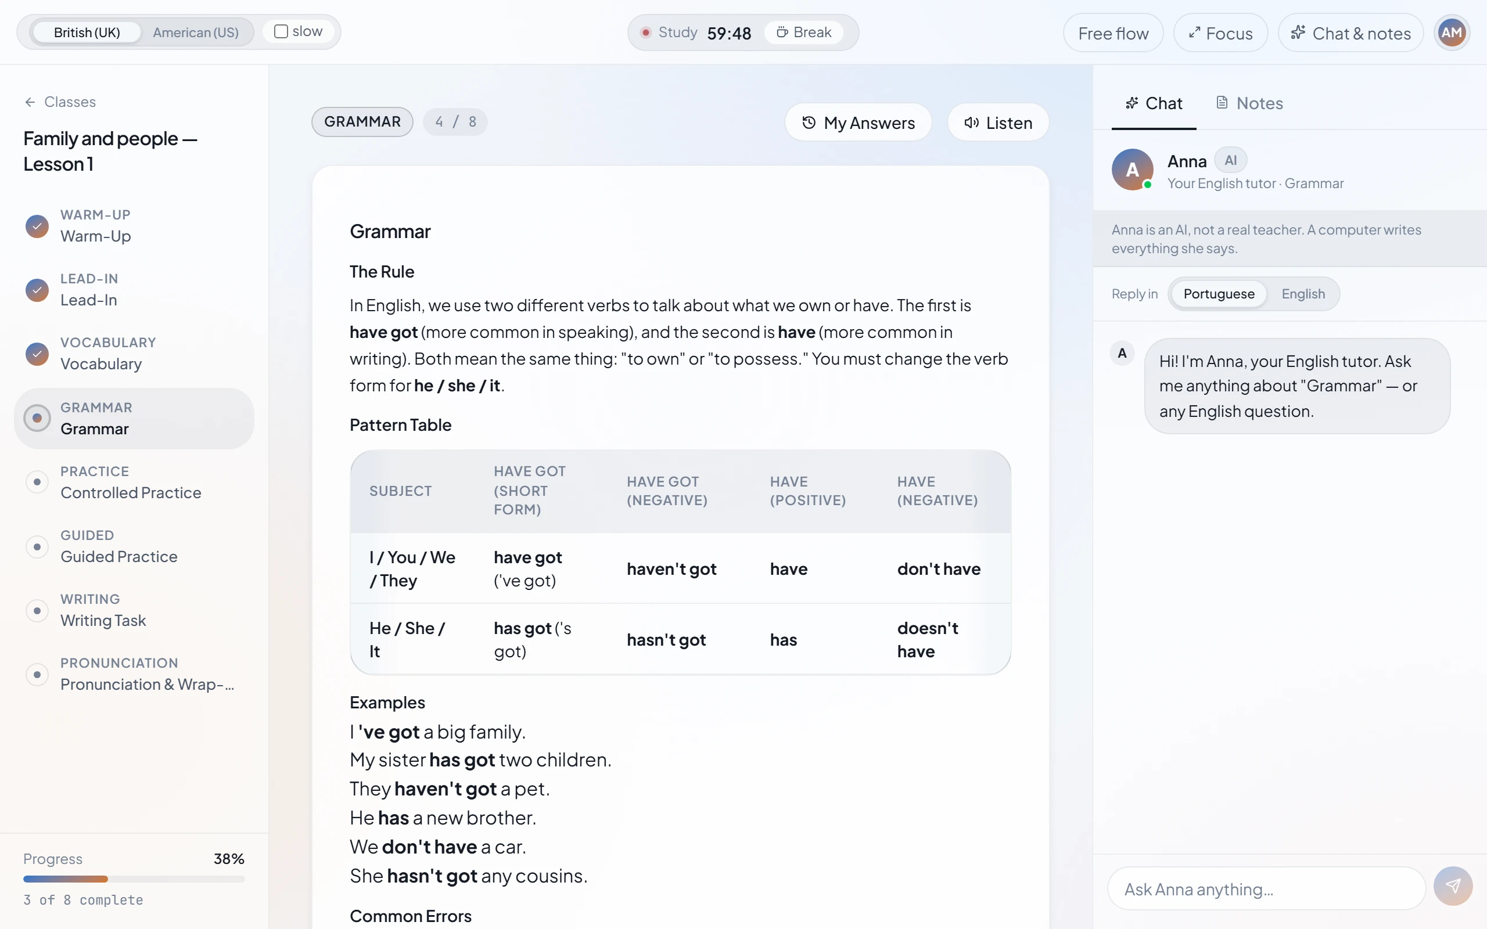Enter Focus mode

(1220, 33)
